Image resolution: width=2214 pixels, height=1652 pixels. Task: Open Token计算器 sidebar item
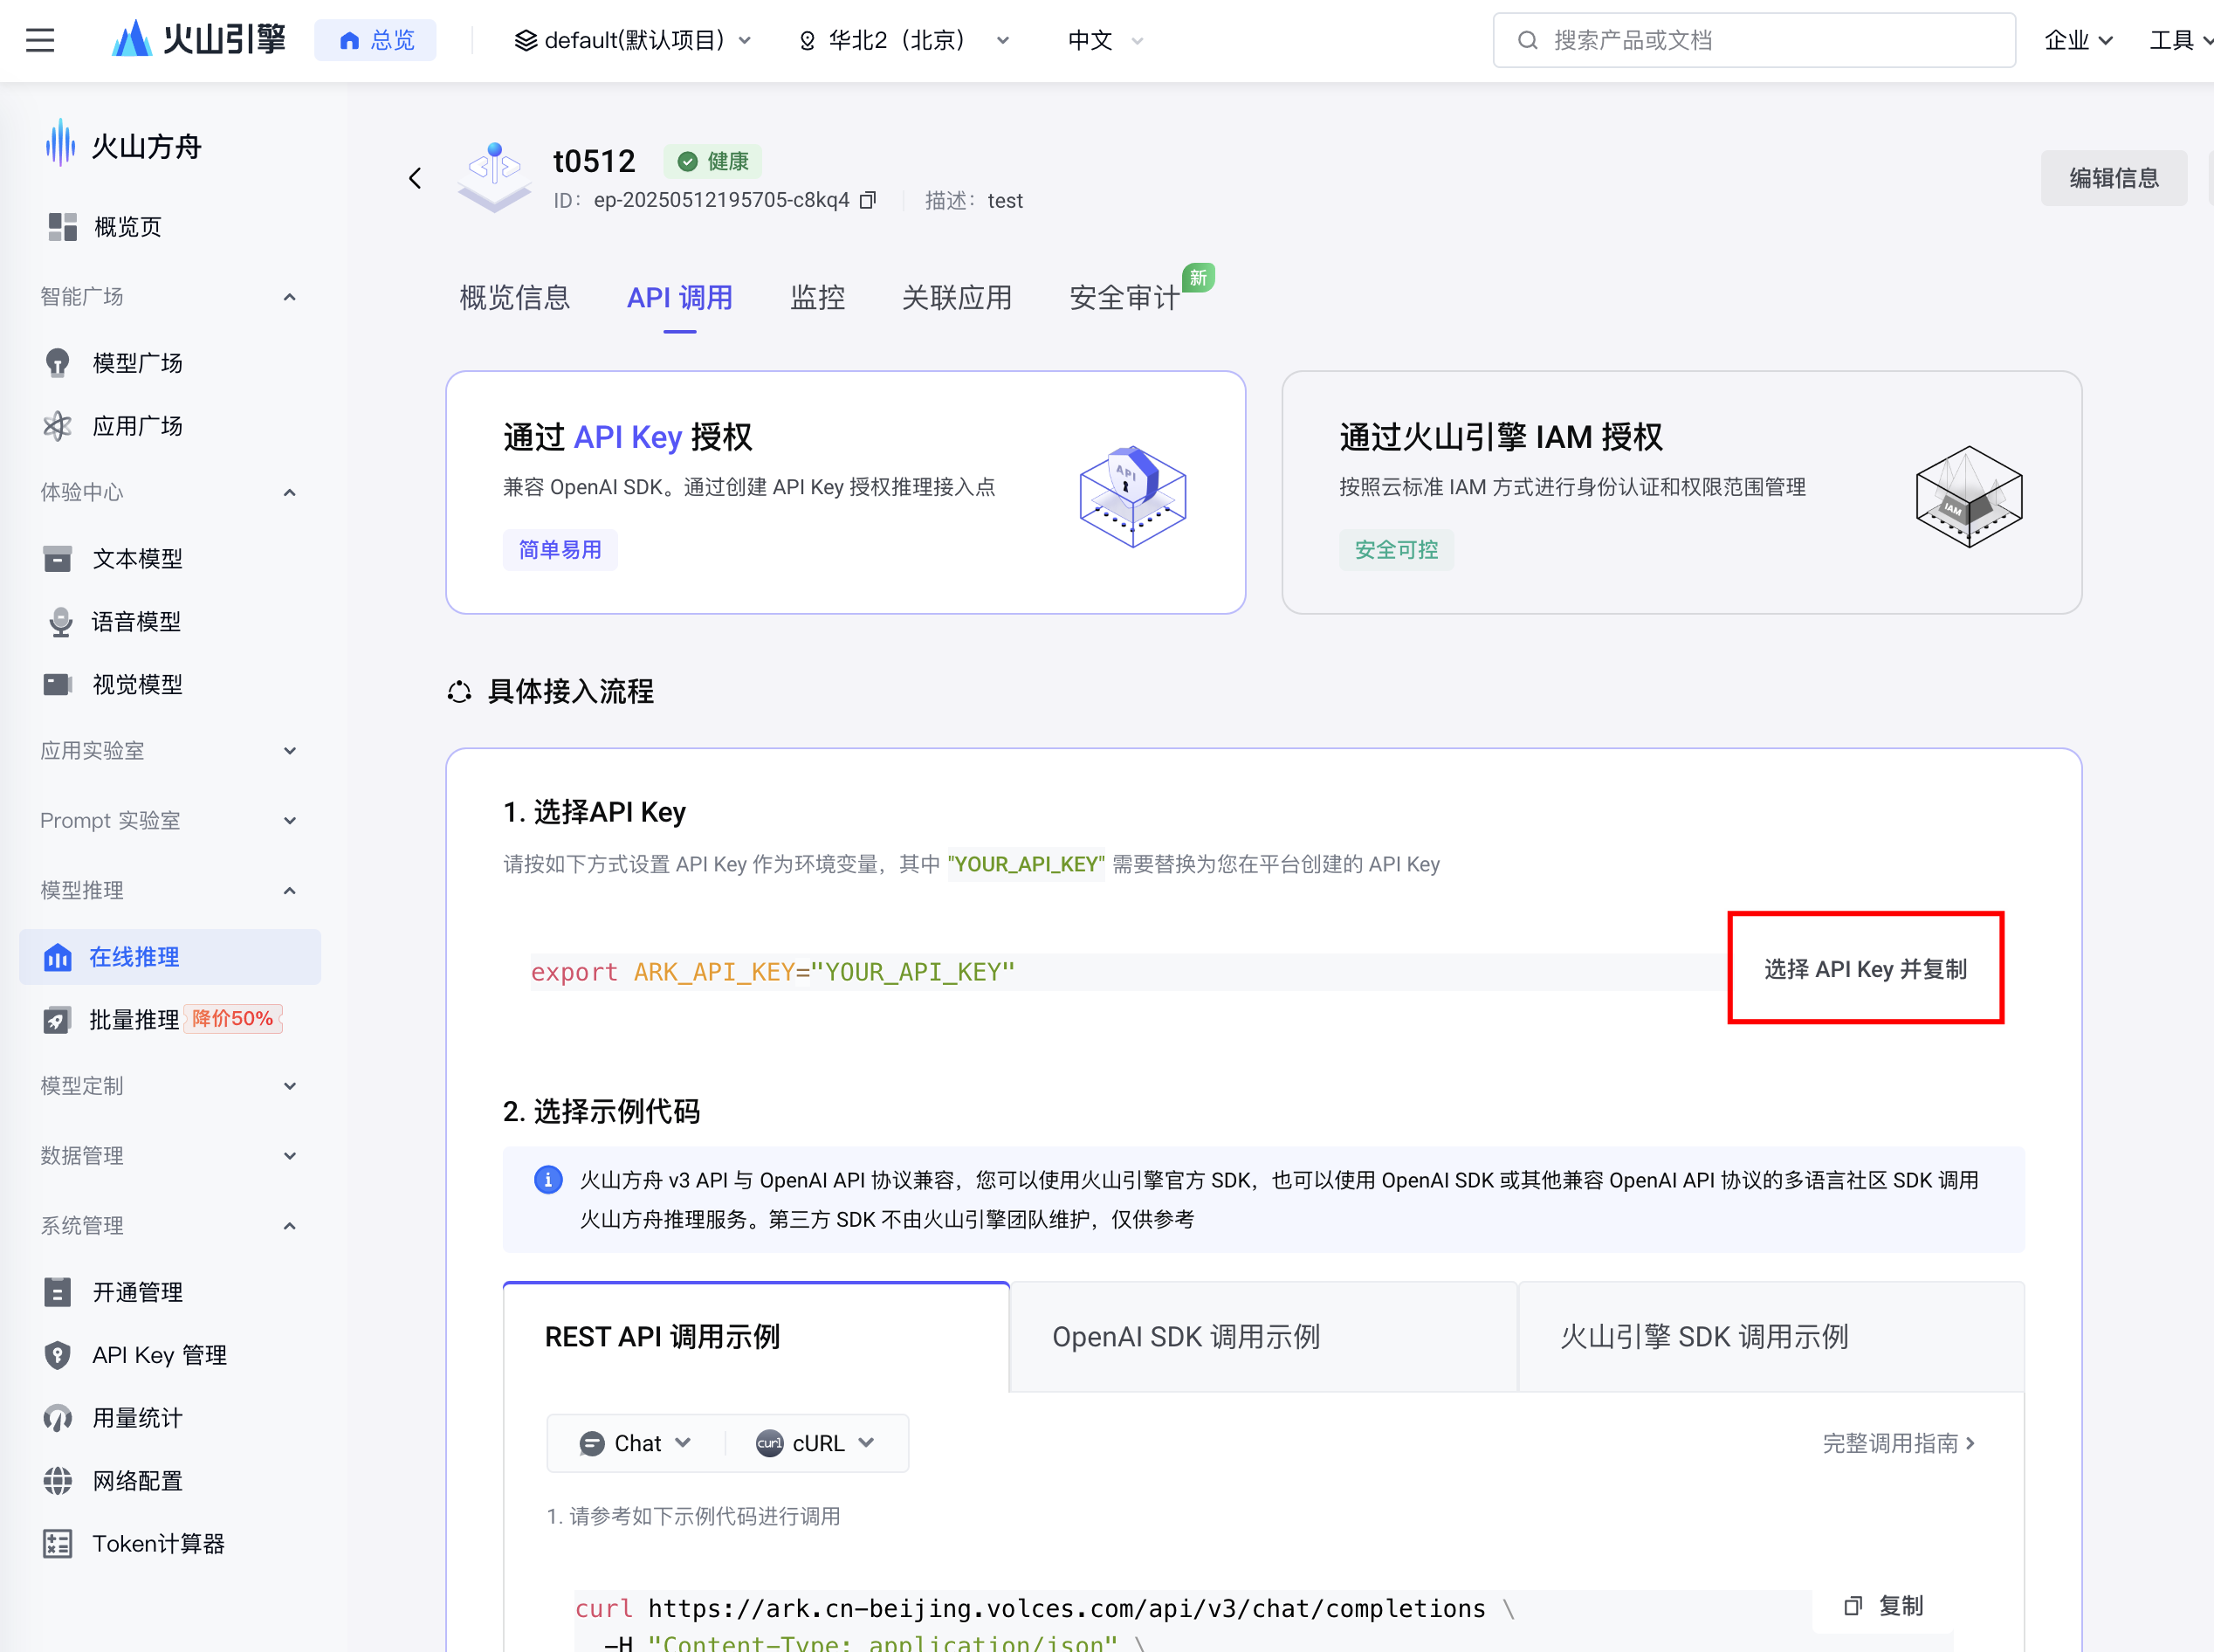[158, 1543]
